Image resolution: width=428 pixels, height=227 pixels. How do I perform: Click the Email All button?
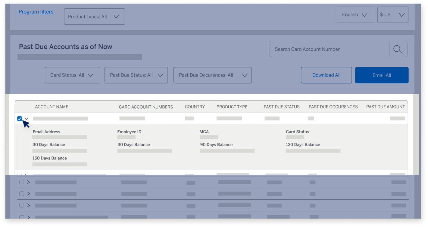(x=382, y=75)
